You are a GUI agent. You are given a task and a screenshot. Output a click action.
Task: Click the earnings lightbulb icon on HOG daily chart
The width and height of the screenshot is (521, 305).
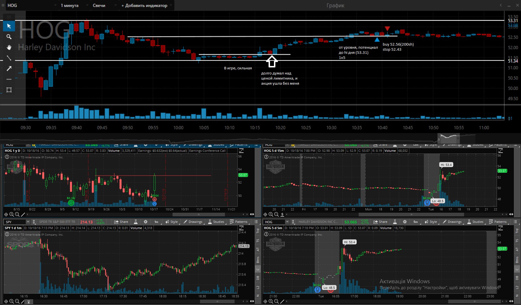pyautogui.click(x=154, y=203)
